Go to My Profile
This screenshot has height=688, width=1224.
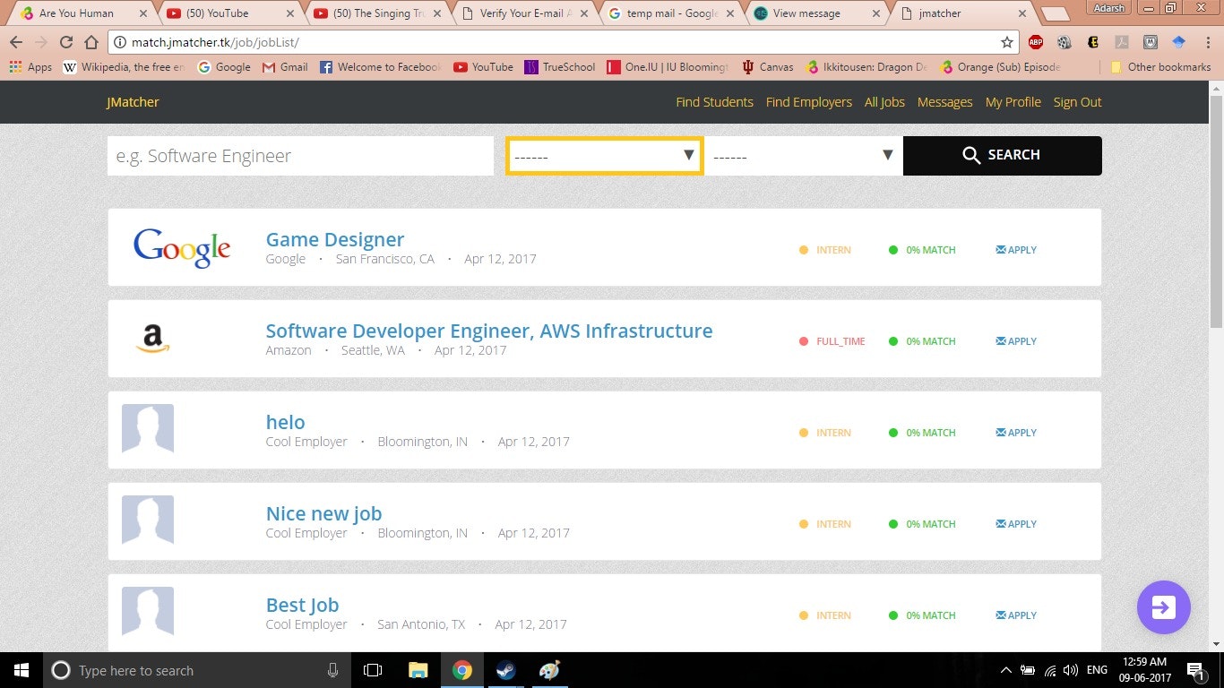(1013, 102)
